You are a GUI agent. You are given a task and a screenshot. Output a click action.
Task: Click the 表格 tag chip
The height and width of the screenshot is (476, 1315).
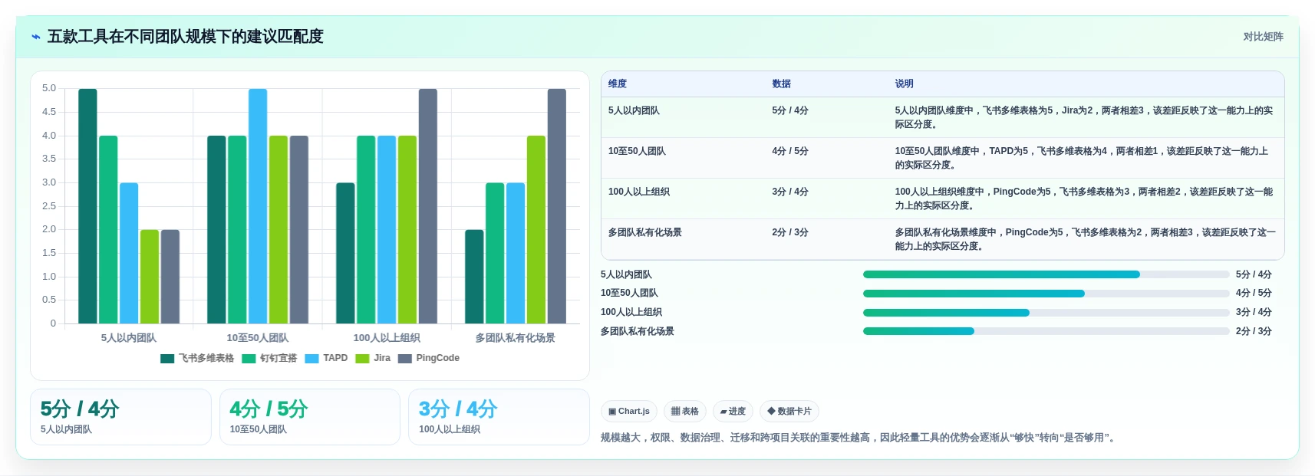685,411
